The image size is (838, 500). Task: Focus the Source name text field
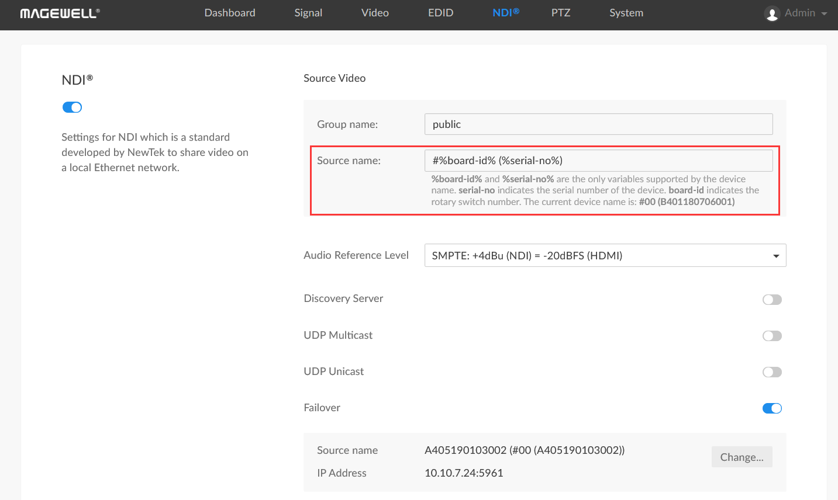pyautogui.click(x=598, y=161)
